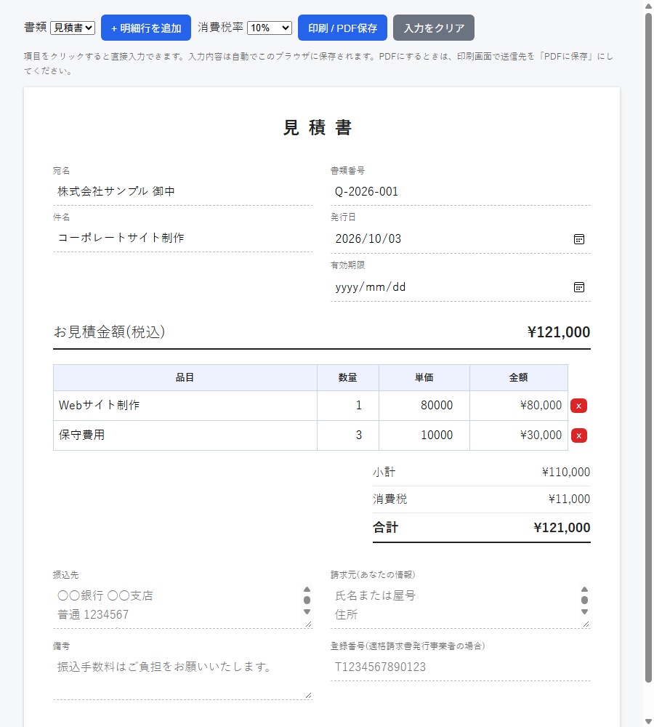Click down arrow of 振込先 textarea scrollbar
654x727 pixels.
pos(307,612)
